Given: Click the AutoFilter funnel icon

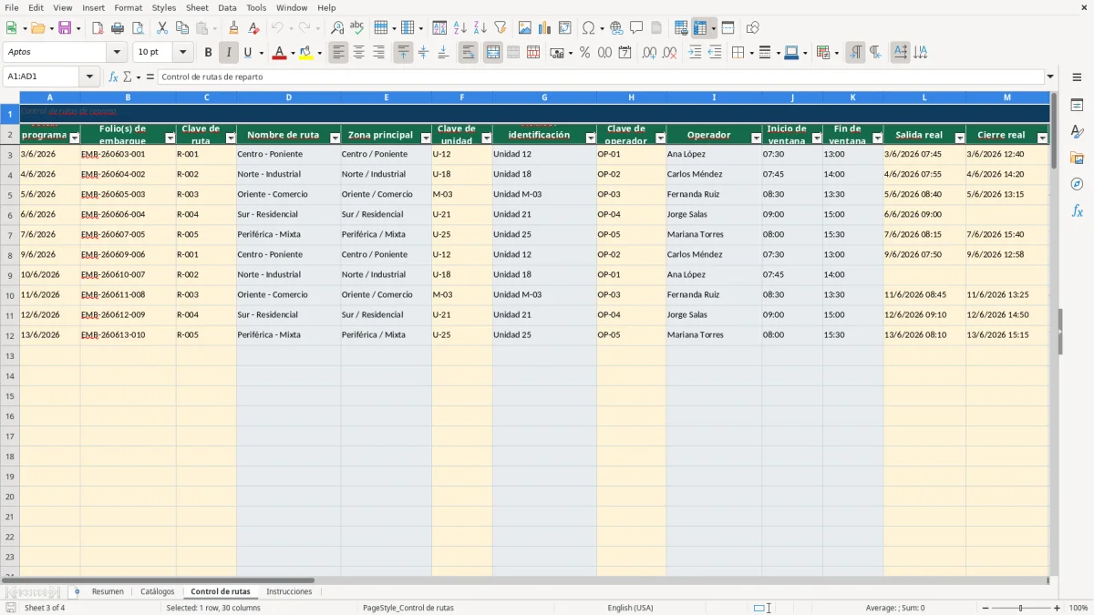Looking at the screenshot, I should [x=500, y=28].
